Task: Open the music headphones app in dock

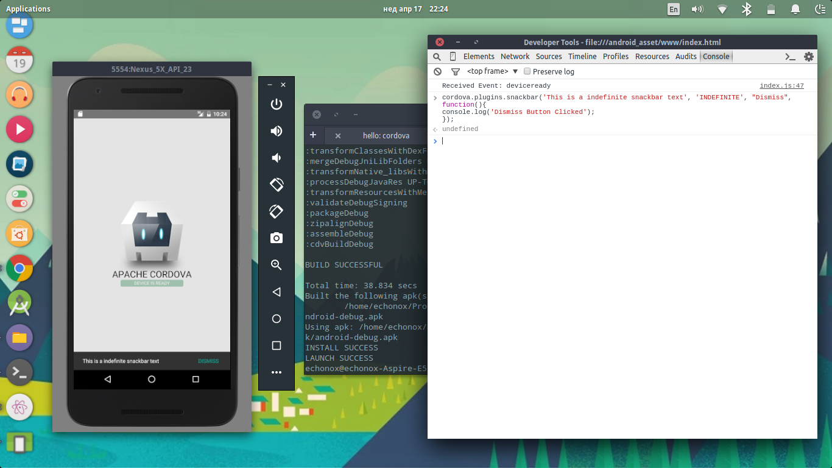Action: pos(19,94)
